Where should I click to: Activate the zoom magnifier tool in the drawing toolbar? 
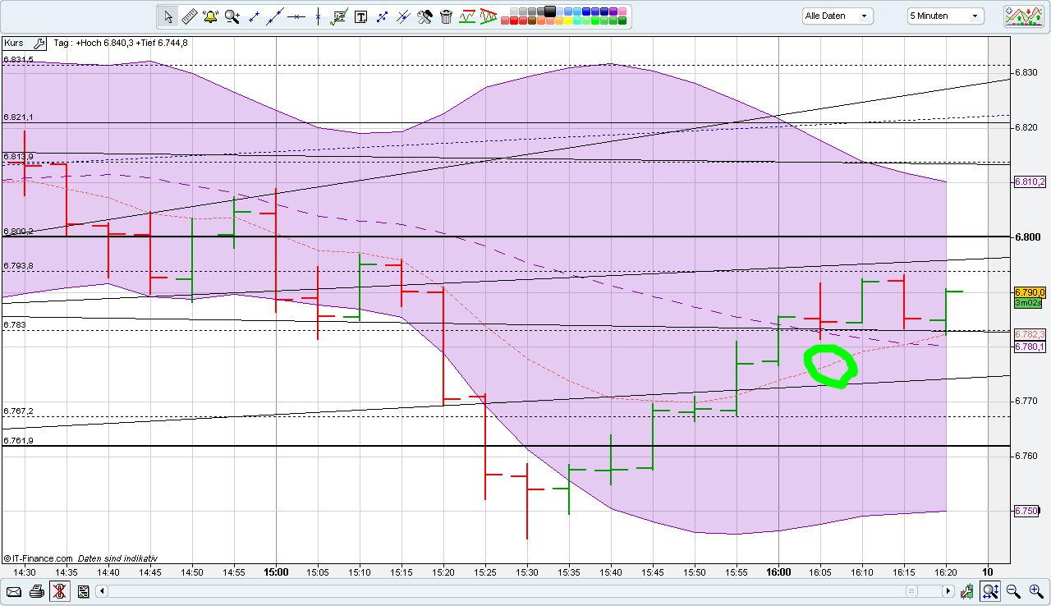point(232,16)
